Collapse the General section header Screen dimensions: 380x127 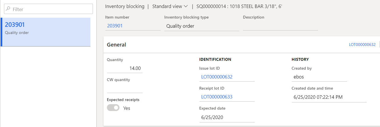click(x=116, y=45)
